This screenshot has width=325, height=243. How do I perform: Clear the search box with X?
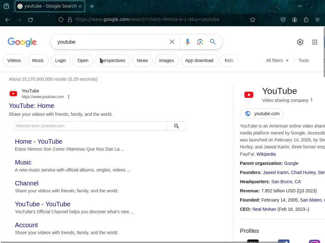172,42
